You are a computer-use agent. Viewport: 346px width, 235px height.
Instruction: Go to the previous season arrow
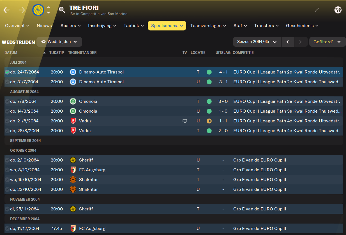click(x=288, y=42)
